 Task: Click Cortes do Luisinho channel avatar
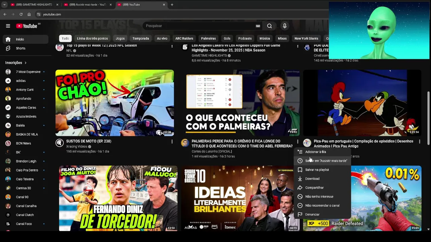[185, 143]
